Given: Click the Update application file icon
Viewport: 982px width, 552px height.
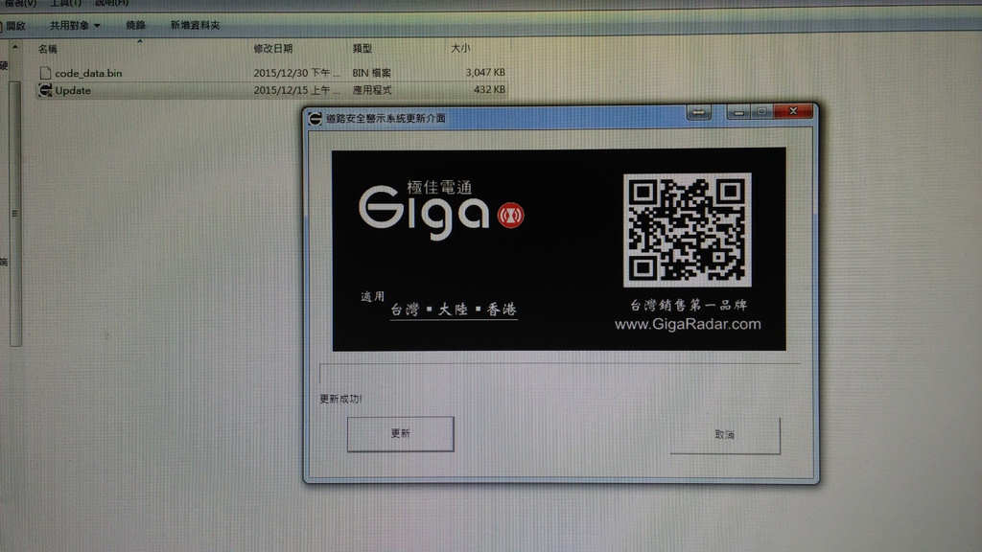Looking at the screenshot, I should 45,90.
